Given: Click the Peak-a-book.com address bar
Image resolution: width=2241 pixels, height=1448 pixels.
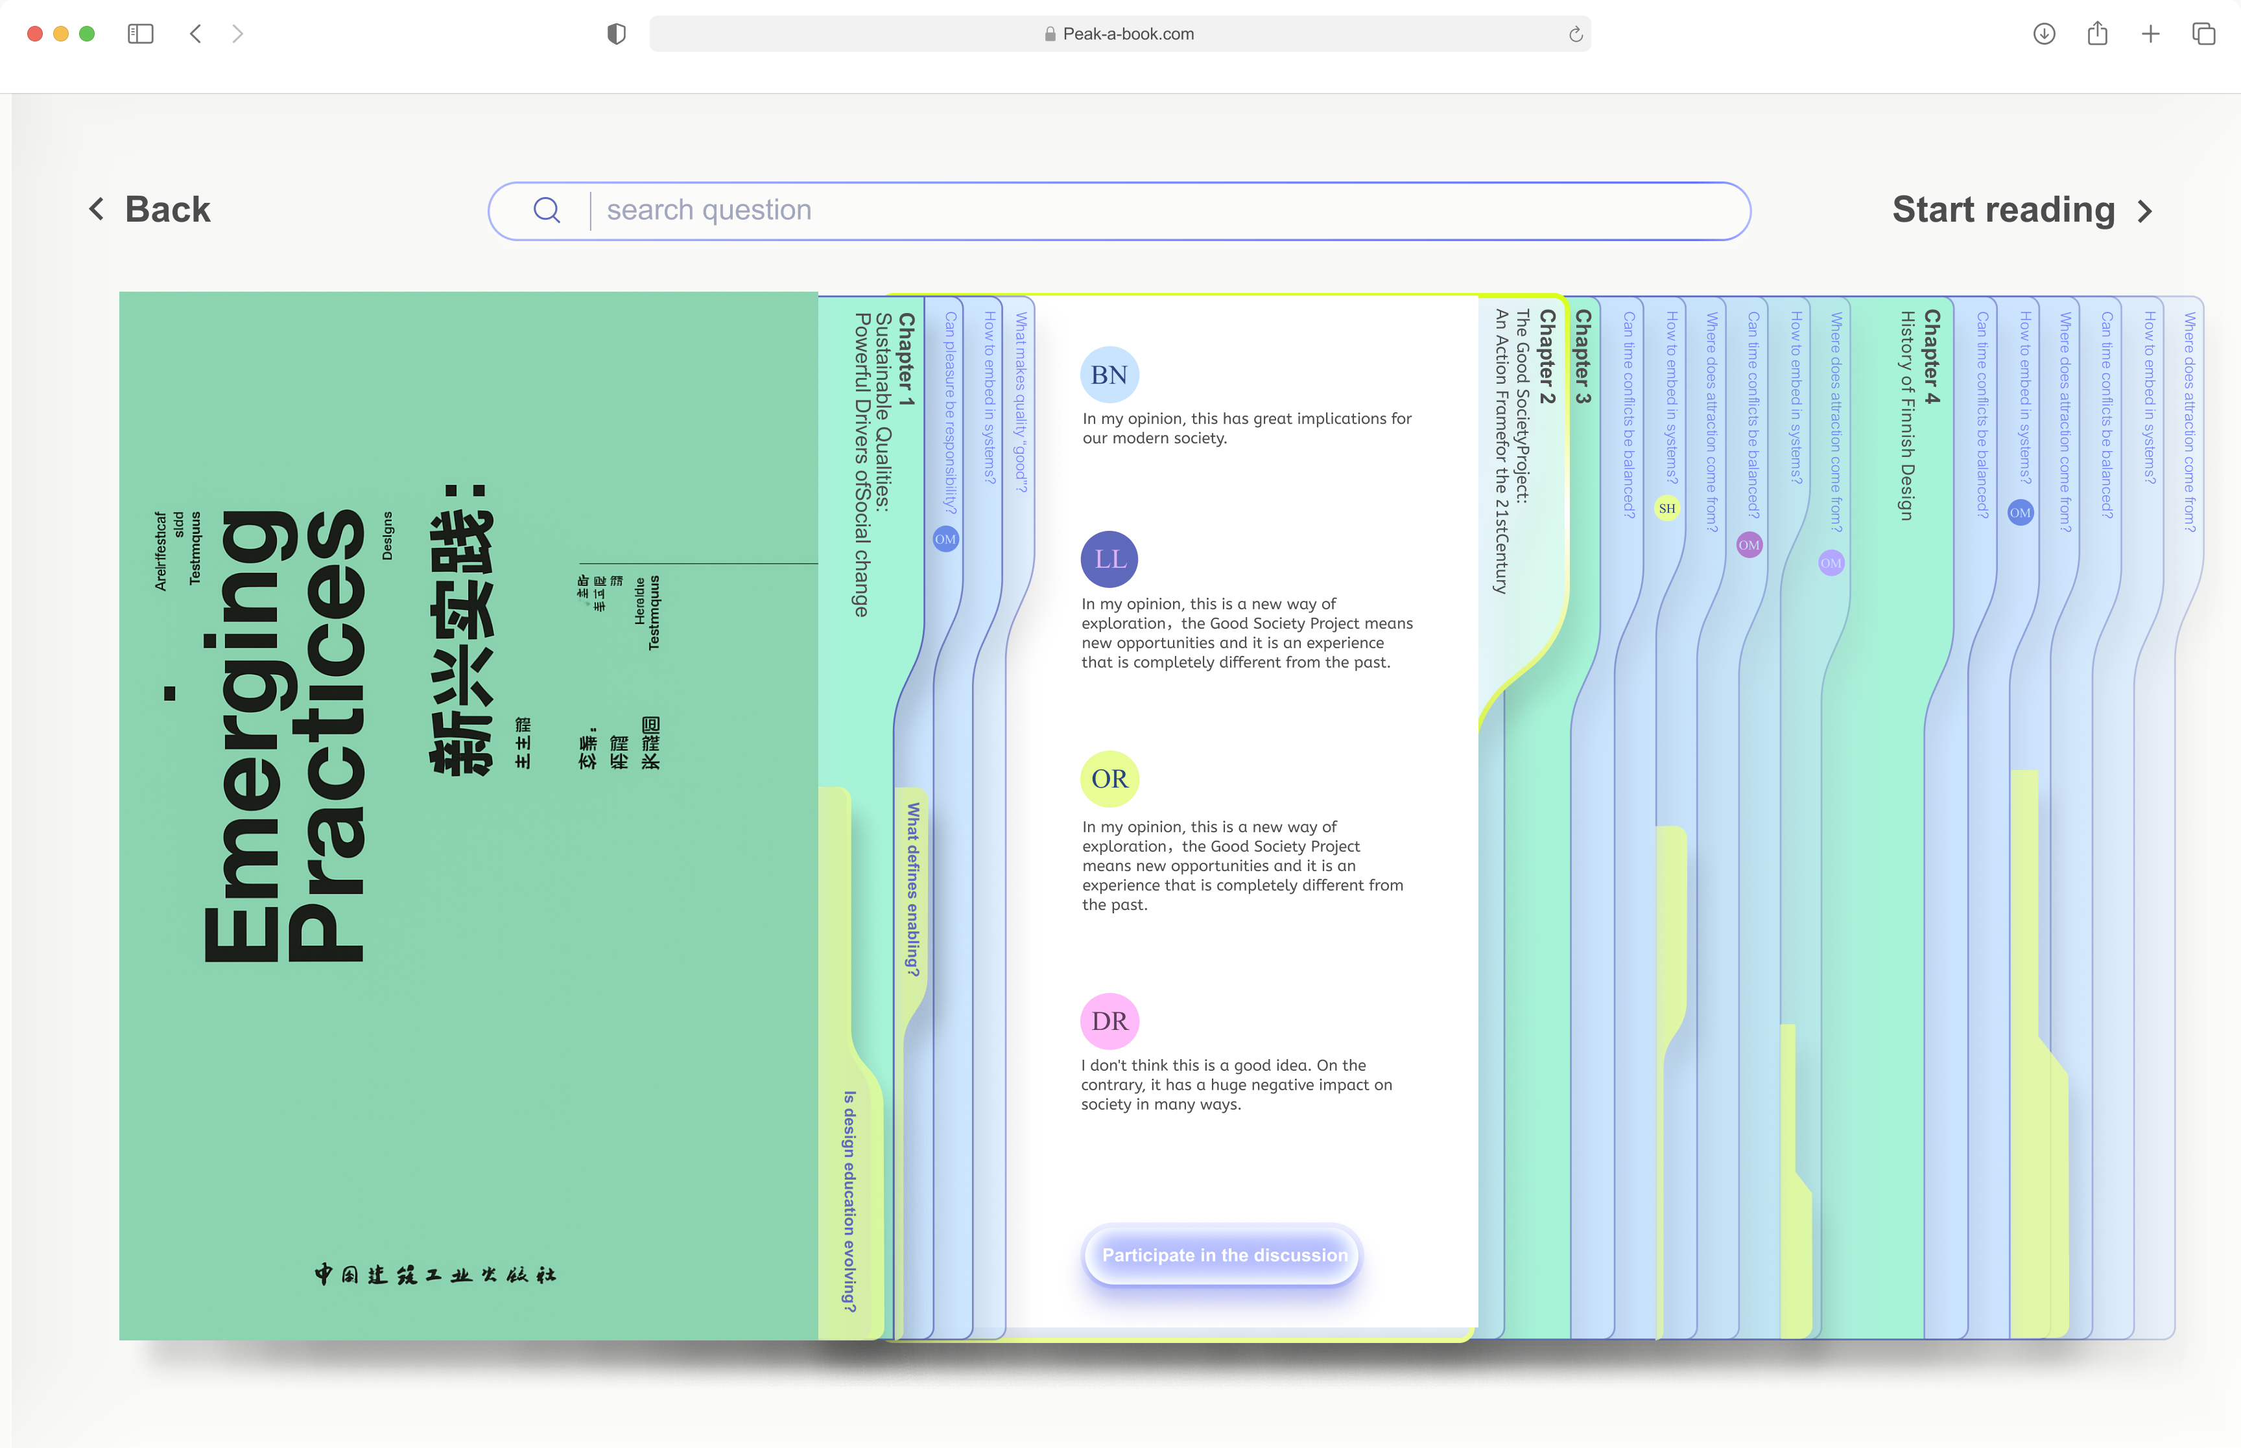Looking at the screenshot, I should click(1119, 34).
